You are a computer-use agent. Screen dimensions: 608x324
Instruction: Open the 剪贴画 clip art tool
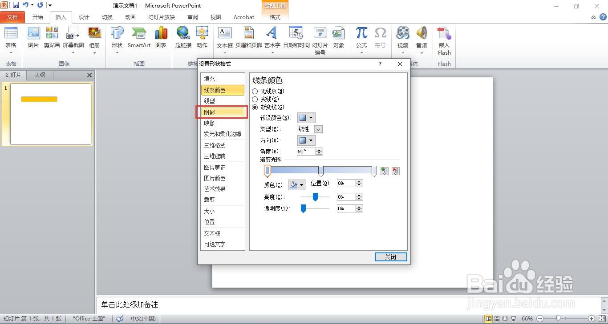pyautogui.click(x=52, y=37)
